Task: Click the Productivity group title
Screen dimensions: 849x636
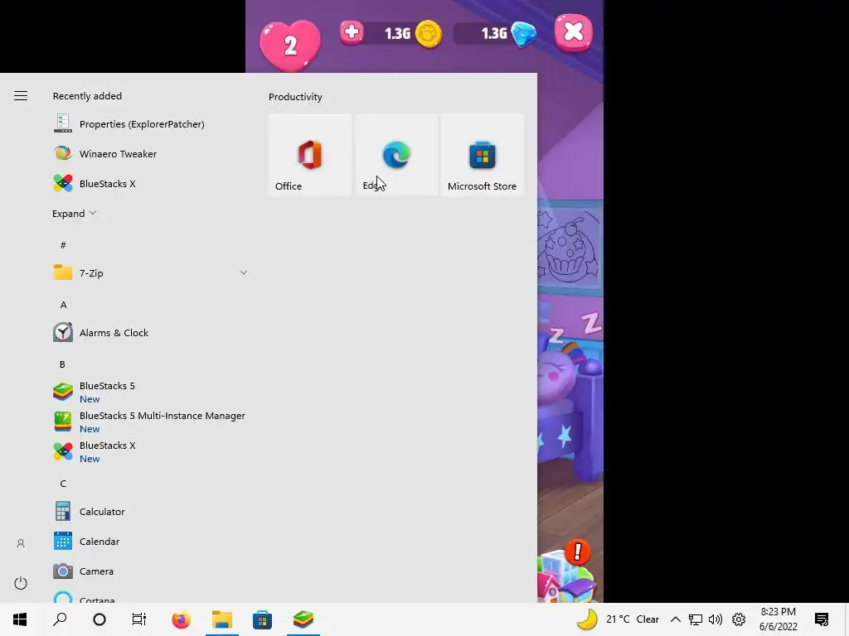Action: click(295, 97)
